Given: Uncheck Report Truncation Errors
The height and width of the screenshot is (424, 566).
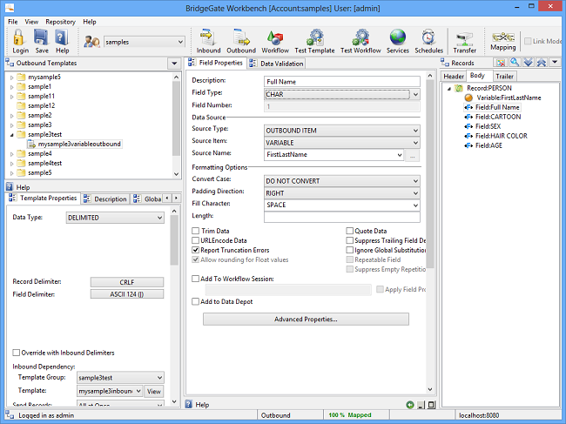Looking at the screenshot, I should [x=196, y=250].
